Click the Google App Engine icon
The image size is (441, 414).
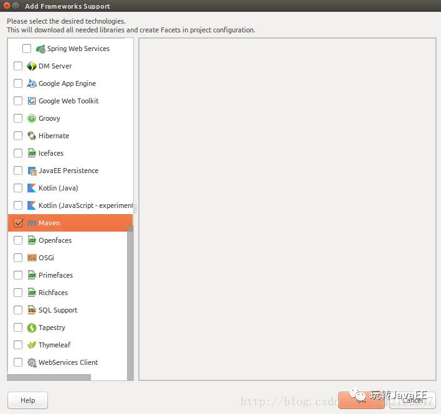(32, 83)
